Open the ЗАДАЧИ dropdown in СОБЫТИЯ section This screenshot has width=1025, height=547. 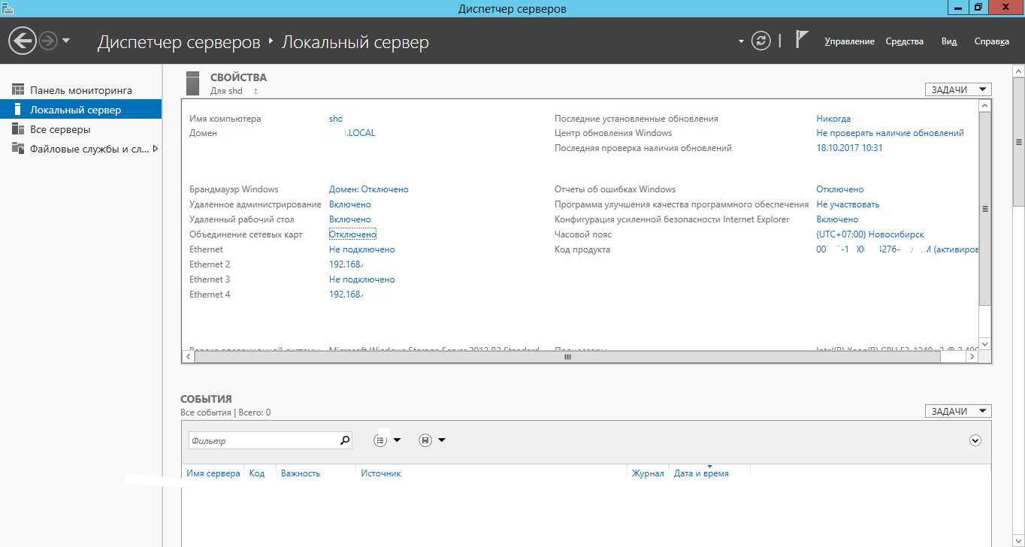pos(958,411)
